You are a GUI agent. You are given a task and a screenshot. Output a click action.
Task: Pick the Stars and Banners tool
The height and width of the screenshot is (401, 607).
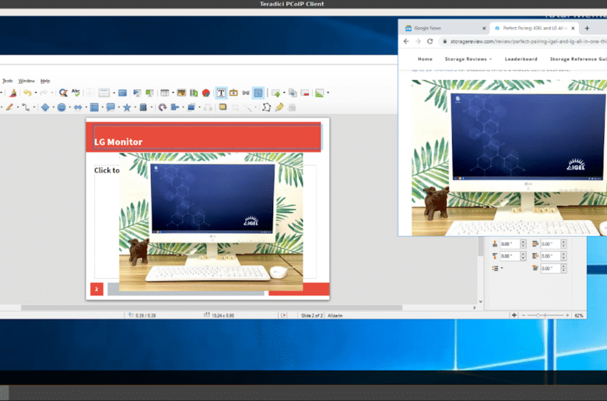click(127, 107)
